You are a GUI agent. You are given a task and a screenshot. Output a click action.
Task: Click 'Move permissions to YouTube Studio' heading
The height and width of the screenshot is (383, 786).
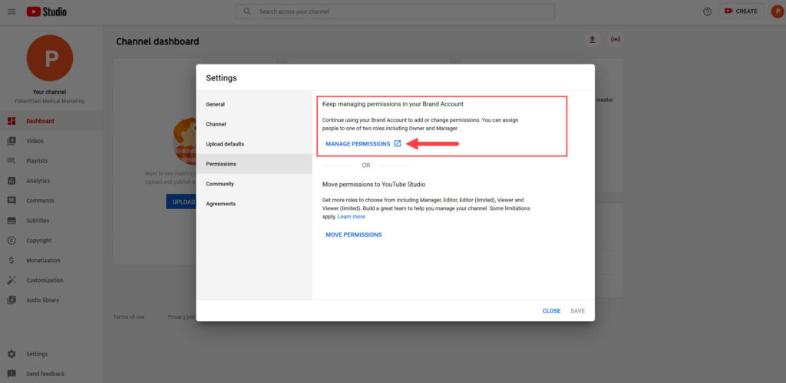[x=374, y=185]
